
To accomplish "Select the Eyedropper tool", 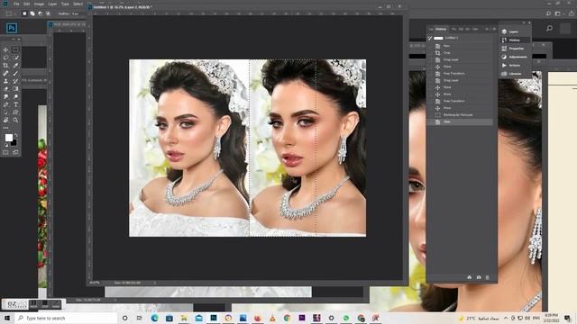I will 15,66.
